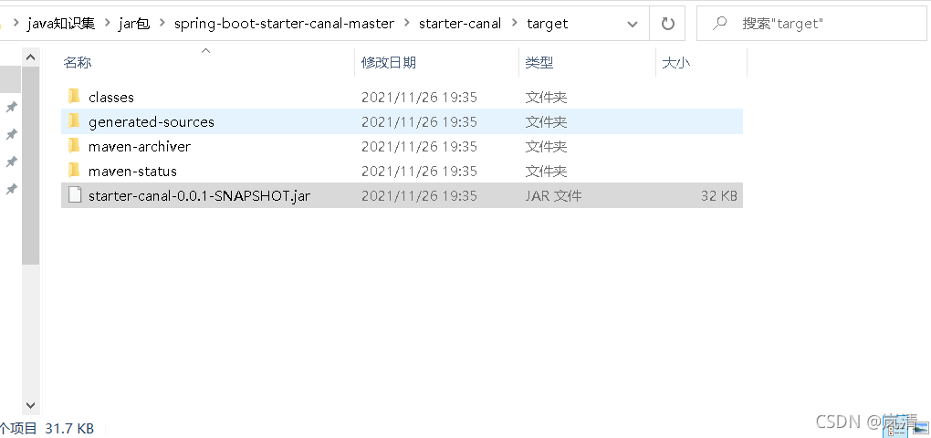Viewport: 931px width, 438px height.
Task: Click the sidebar scrollbar down arrow
Action: 30,405
